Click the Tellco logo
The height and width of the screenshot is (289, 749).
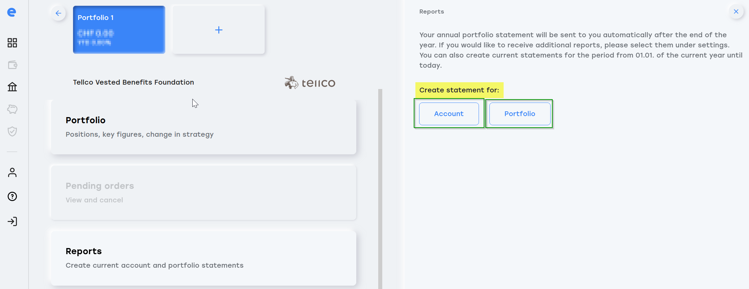tap(310, 83)
